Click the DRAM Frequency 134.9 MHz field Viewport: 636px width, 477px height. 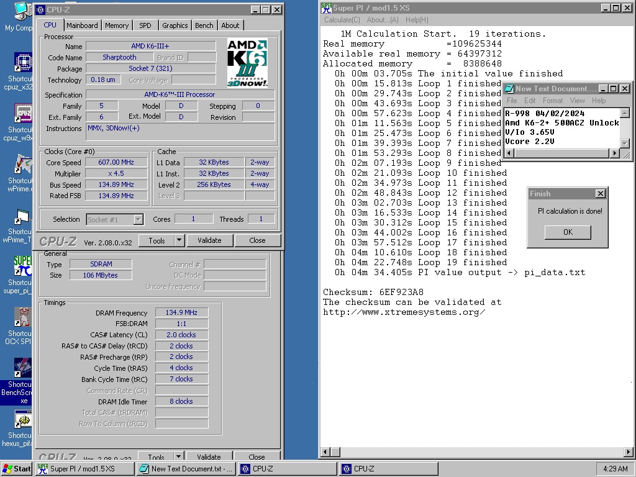[x=181, y=312]
